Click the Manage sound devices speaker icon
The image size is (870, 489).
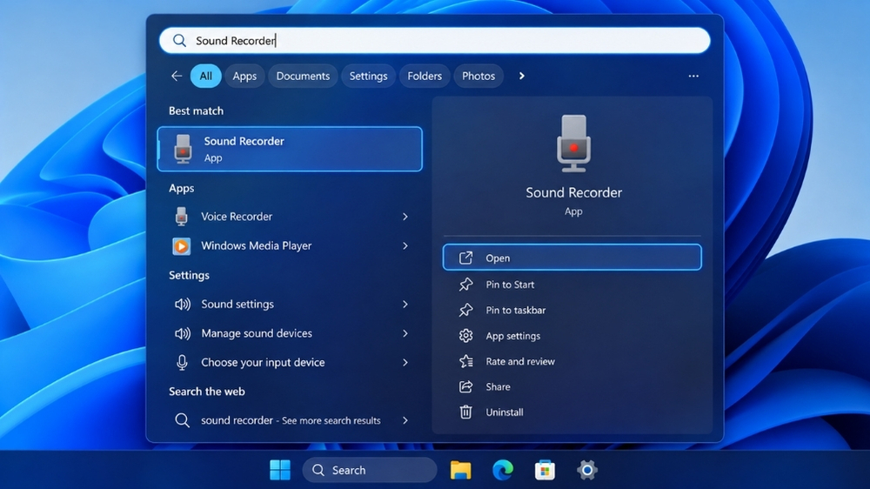click(182, 333)
